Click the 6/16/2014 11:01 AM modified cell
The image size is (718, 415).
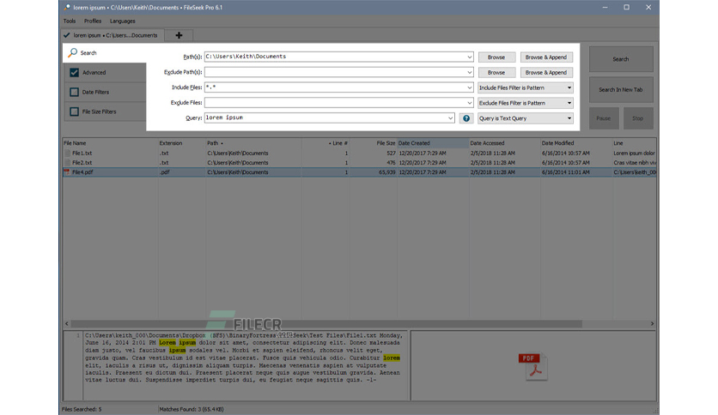coord(565,172)
